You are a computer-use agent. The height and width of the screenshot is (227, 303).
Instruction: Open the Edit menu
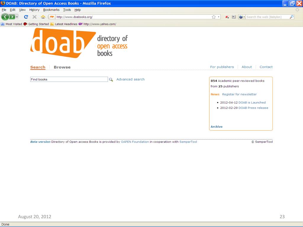pos(12,10)
